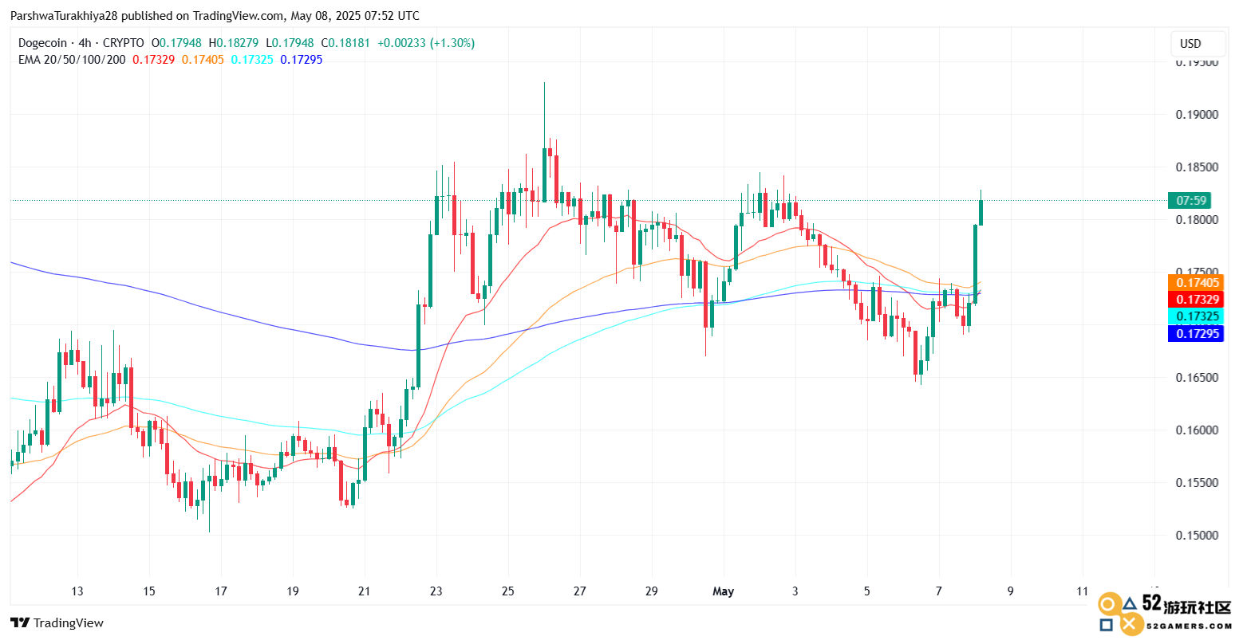Click the green 07:59 countdown tag on price axis
The width and height of the screenshot is (1239, 640).
click(1191, 201)
